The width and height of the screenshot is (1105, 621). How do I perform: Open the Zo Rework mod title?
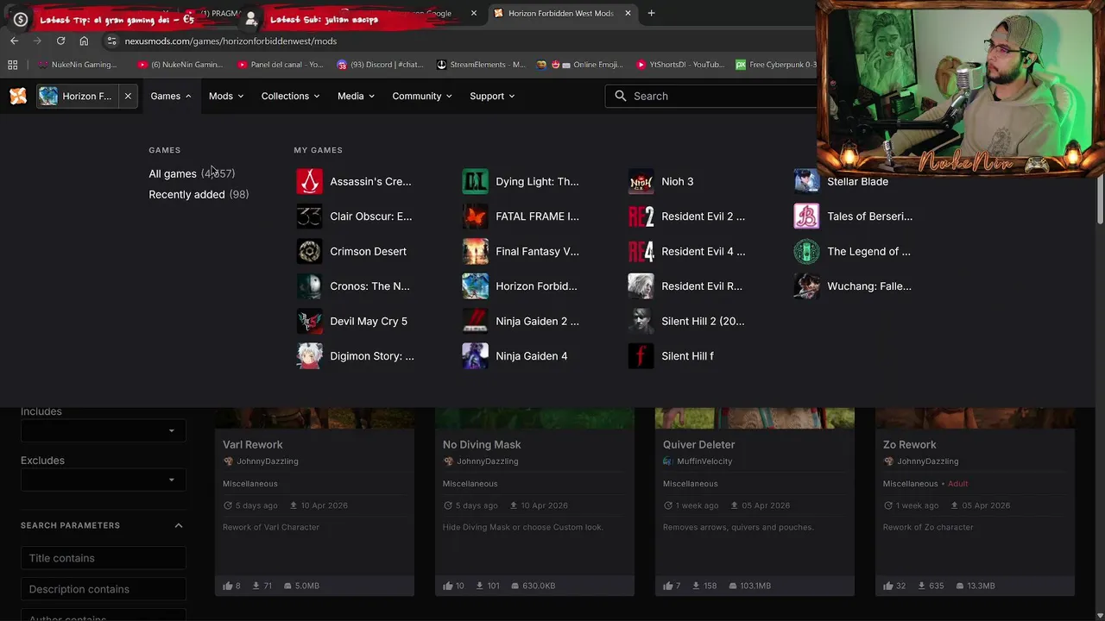pyautogui.click(x=909, y=444)
